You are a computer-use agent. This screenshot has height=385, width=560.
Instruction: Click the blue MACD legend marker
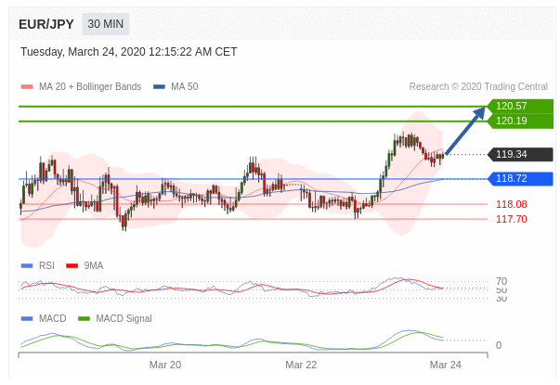click(x=27, y=318)
